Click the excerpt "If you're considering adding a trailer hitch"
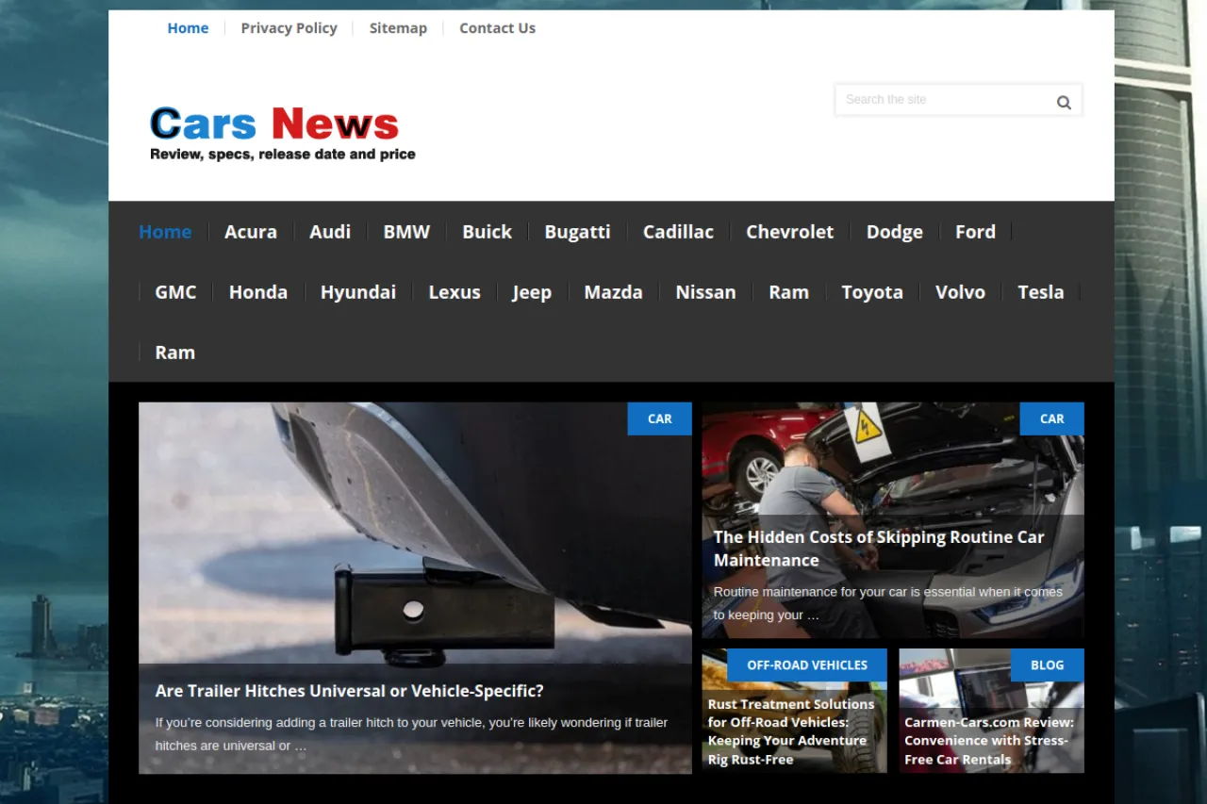This screenshot has width=1207, height=804. [411, 734]
